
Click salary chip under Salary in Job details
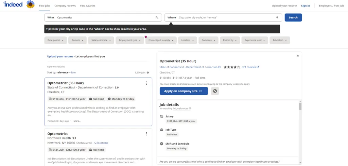tap(181, 121)
